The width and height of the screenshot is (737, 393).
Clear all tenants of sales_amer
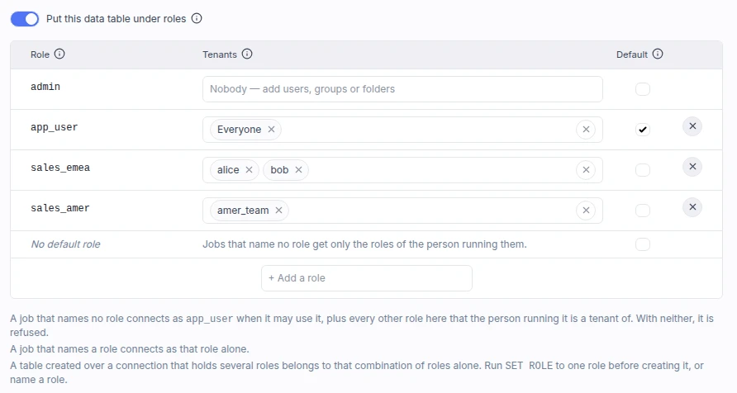pos(586,211)
